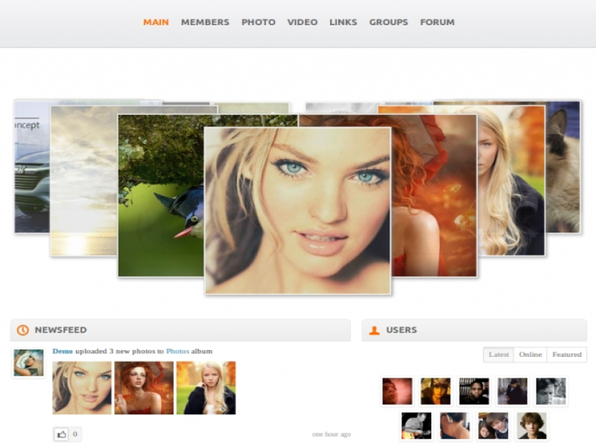Open the first user avatar in Users
This screenshot has width=596, height=447.
pos(397,391)
